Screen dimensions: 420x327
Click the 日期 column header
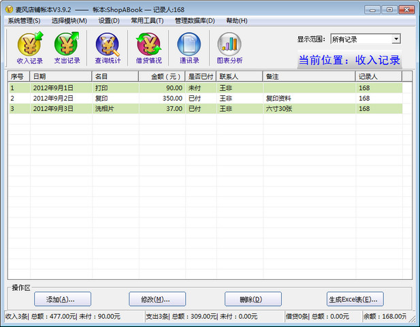pos(61,76)
